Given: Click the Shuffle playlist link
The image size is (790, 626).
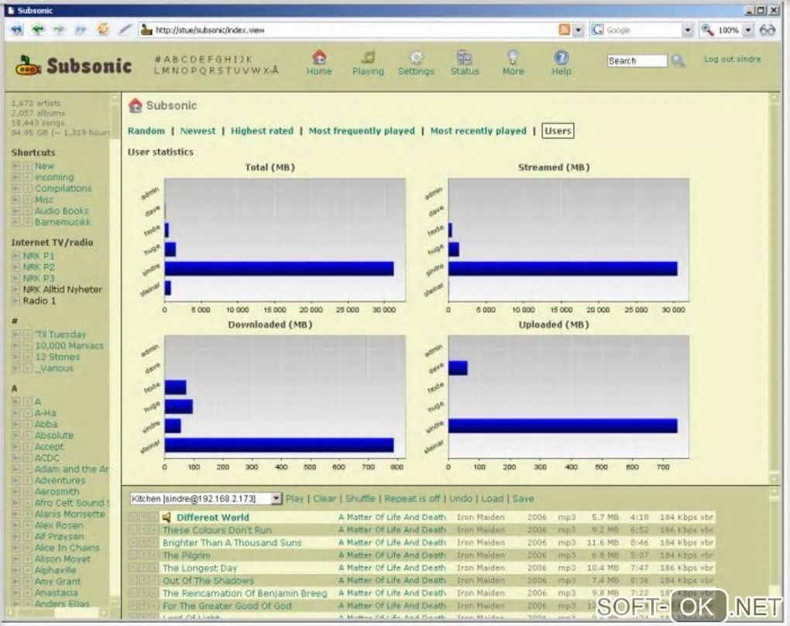Looking at the screenshot, I should [x=360, y=498].
